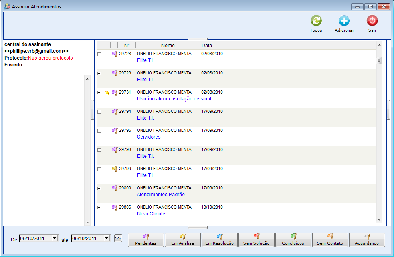This screenshot has width=394, height=257.
Task: Collapse the row for ticket 29800
Action: 99,188
